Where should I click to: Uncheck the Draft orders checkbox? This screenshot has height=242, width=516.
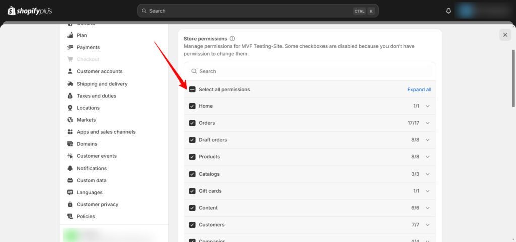click(x=192, y=140)
